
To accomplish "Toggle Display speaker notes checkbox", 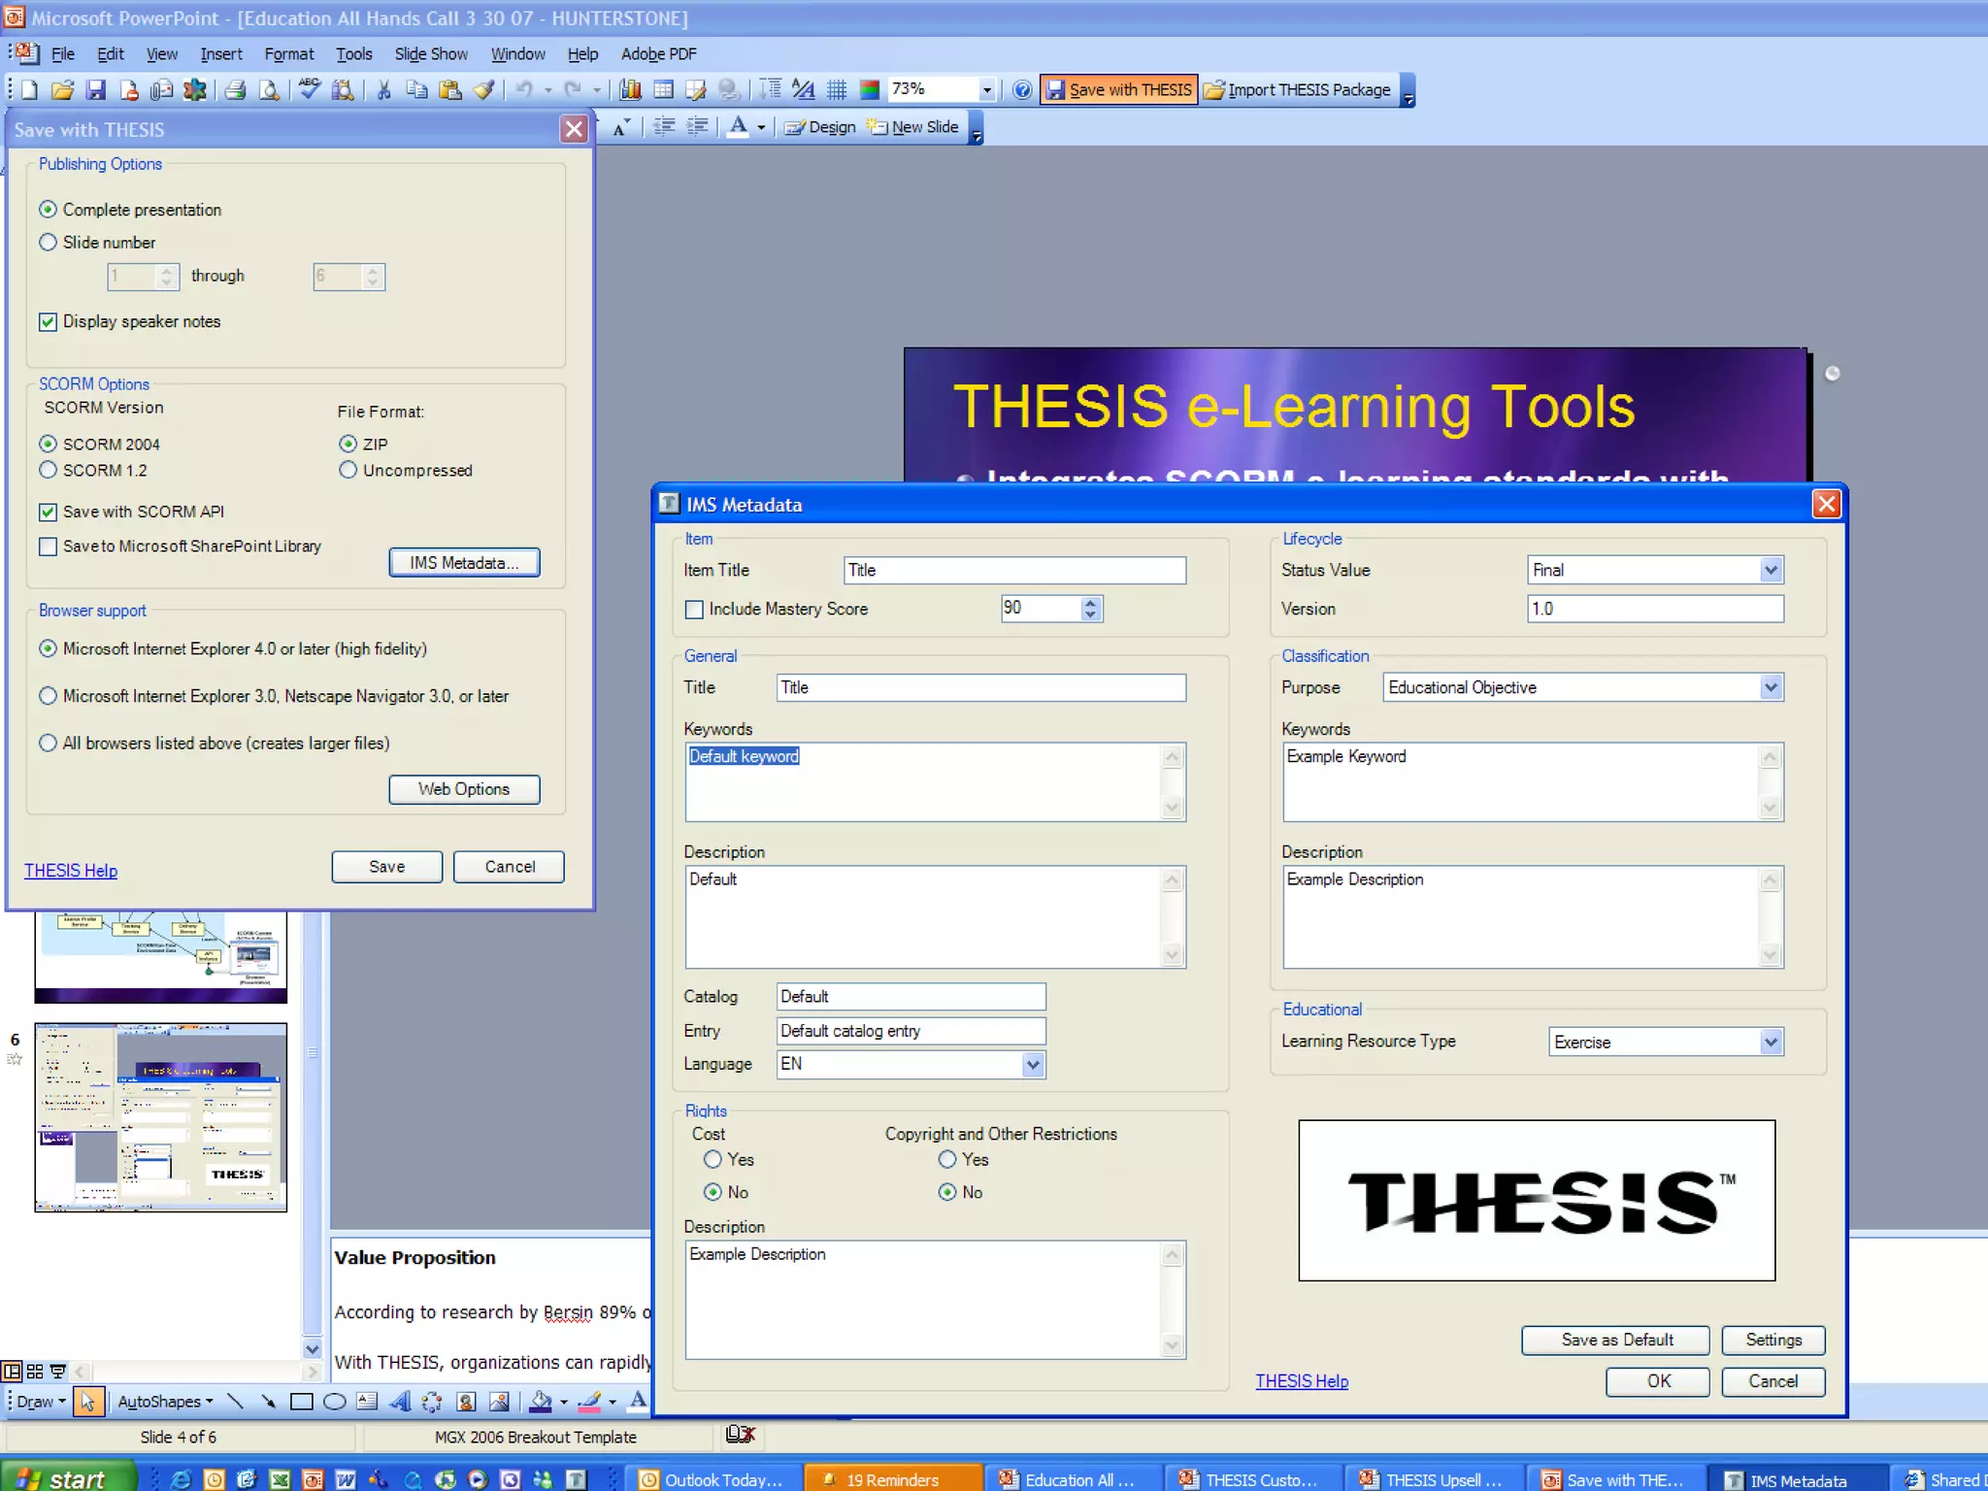I will point(48,321).
